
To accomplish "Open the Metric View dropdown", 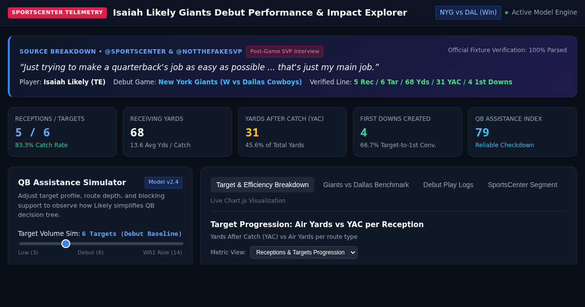I will point(304,252).
